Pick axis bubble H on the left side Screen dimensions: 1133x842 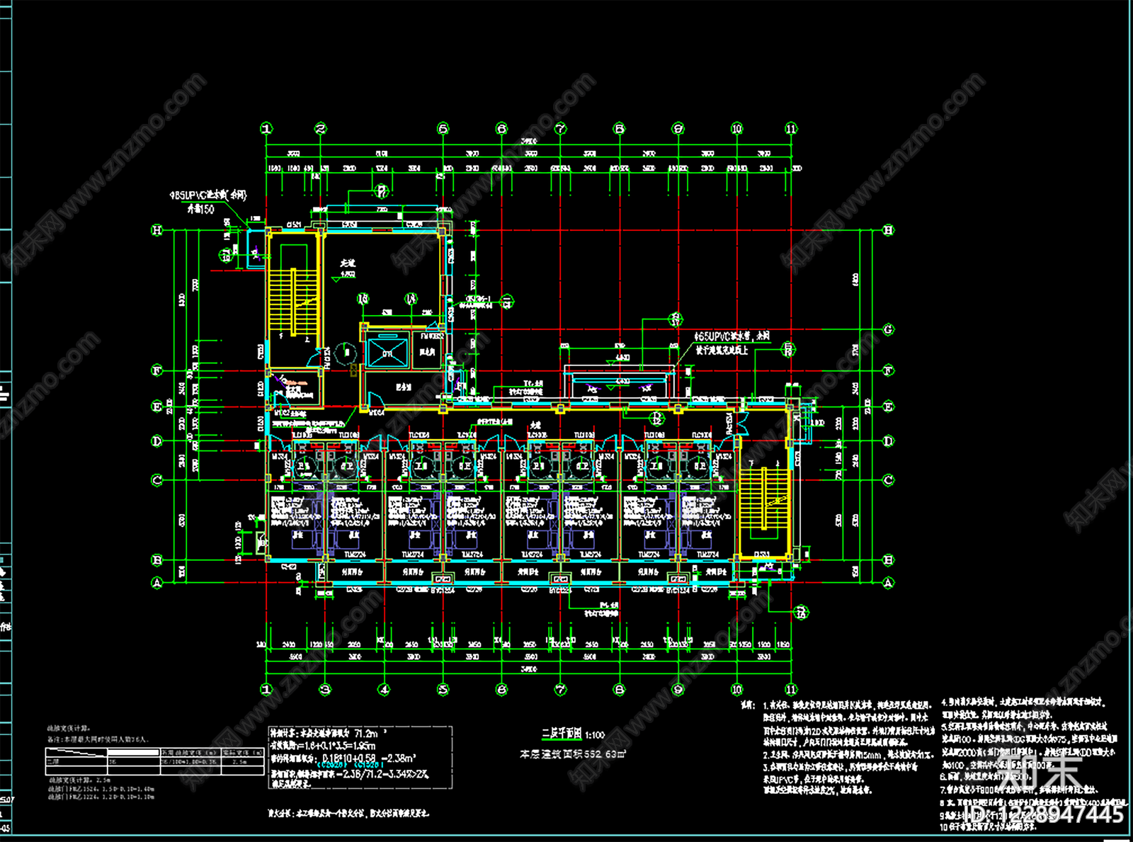(x=157, y=230)
